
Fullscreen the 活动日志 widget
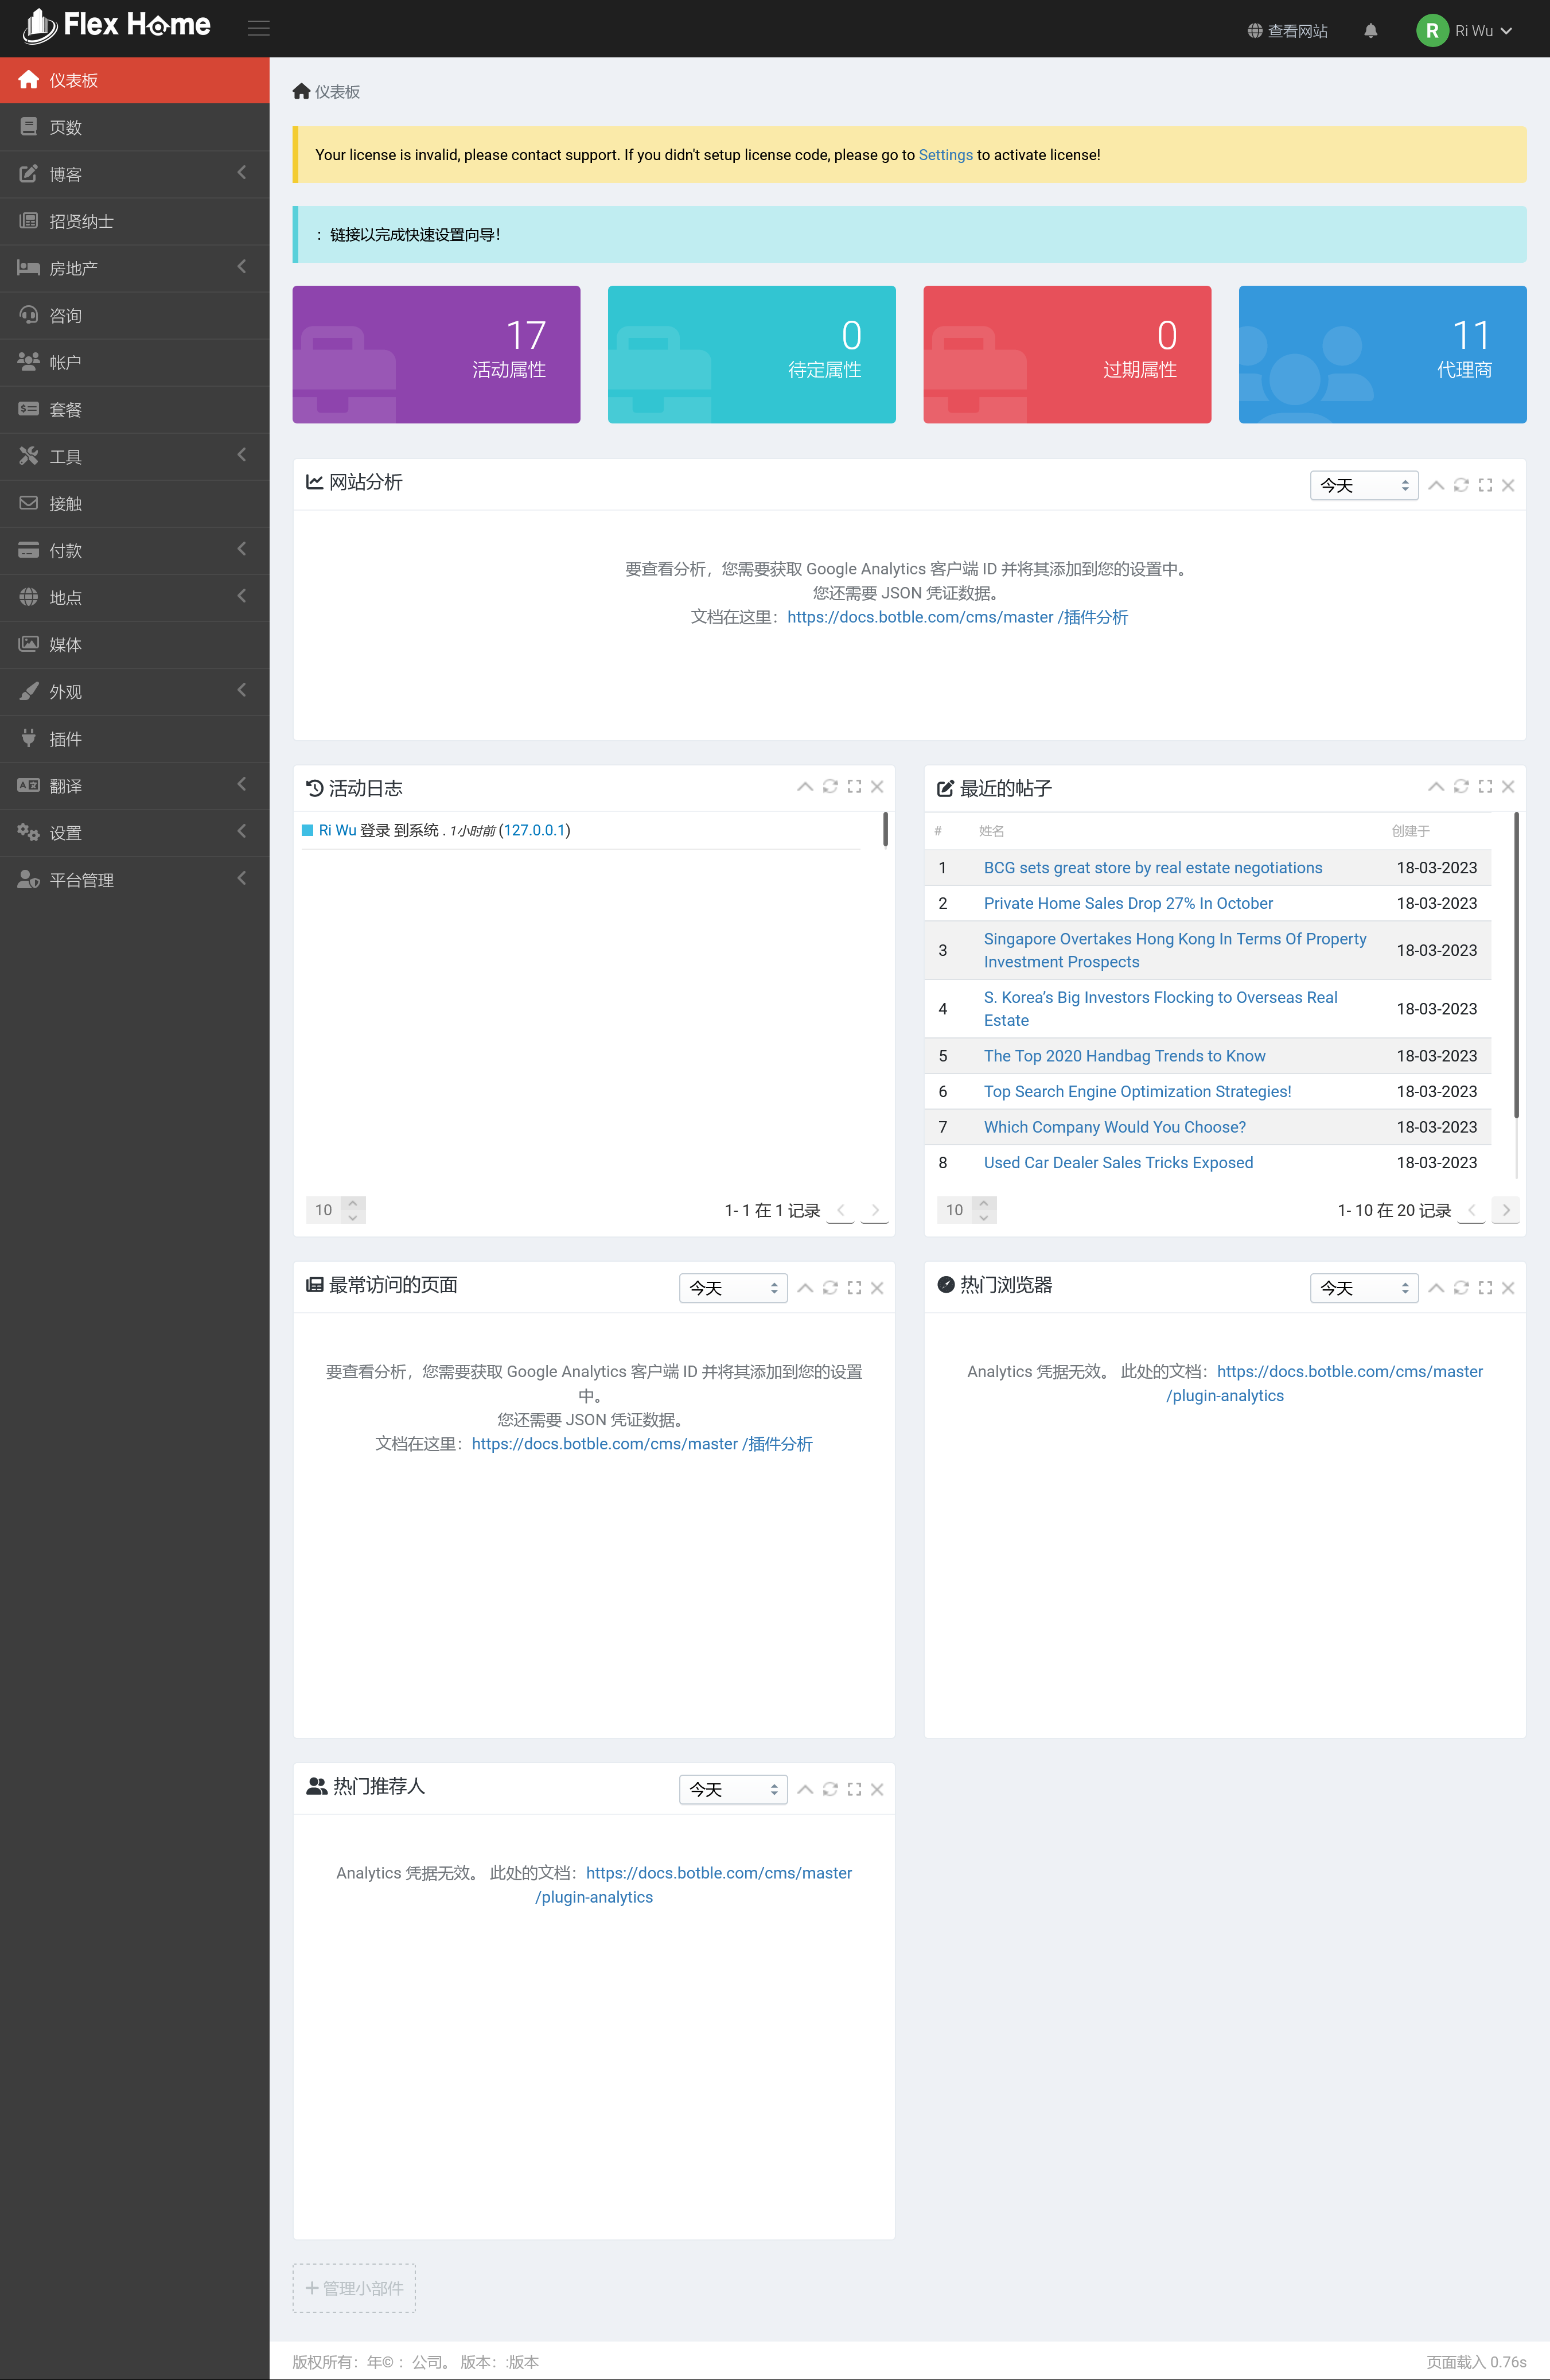pyautogui.click(x=854, y=786)
